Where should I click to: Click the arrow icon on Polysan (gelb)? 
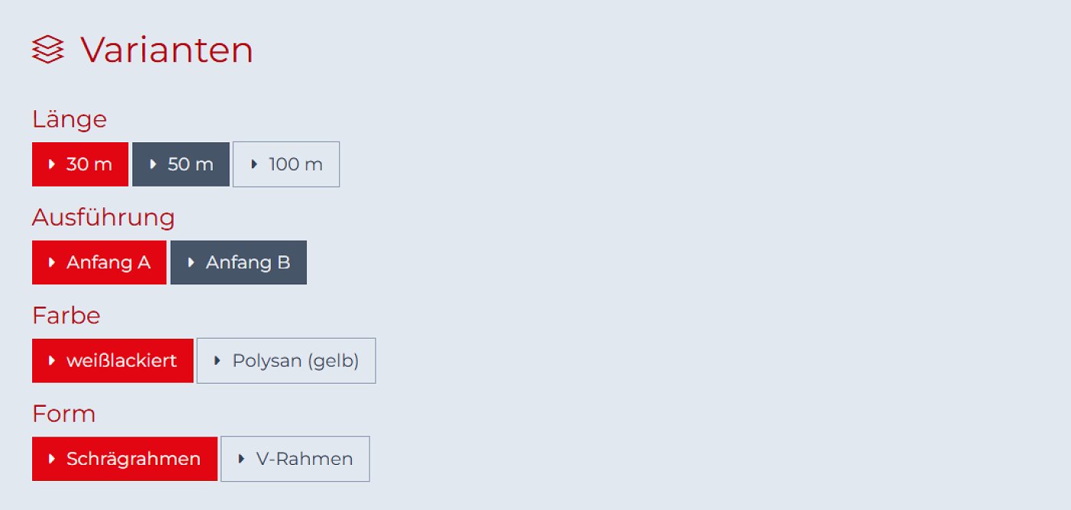(217, 361)
